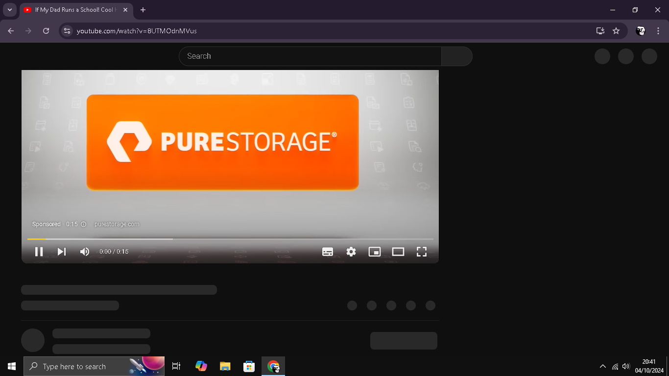Viewport: 669px width, 376px height.
Task: Open a new tab
Action: pyautogui.click(x=143, y=10)
